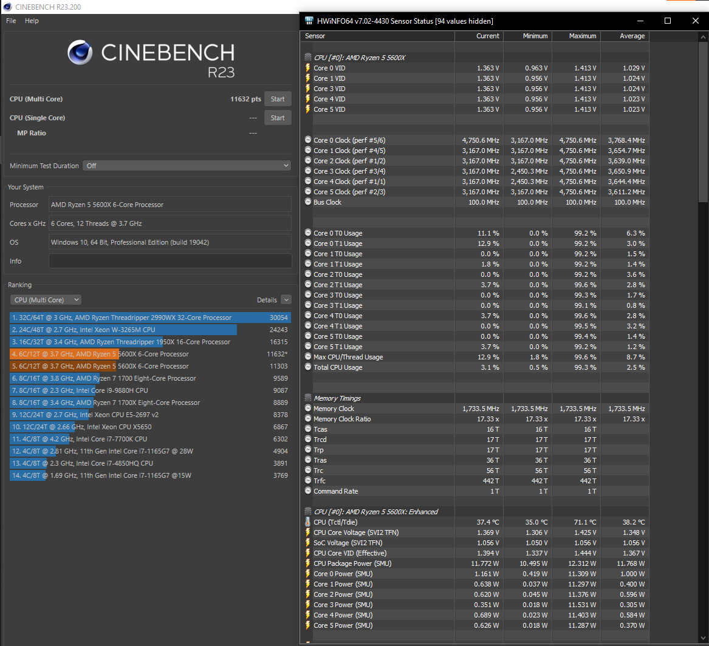Click the HWiNFO scrollbar up arrow
Screen dimensions: 709x646
(x=703, y=36)
